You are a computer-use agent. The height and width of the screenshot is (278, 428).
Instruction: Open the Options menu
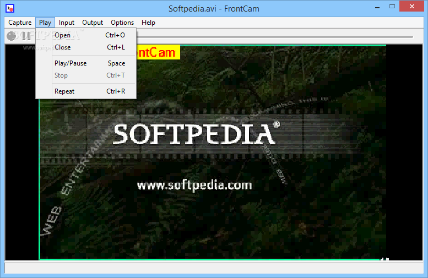122,23
